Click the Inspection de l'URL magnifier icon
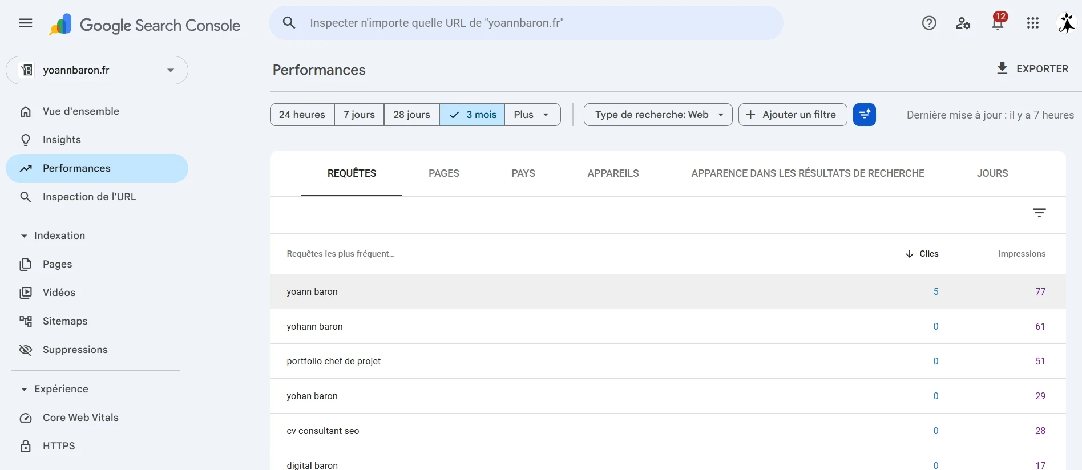This screenshot has width=1082, height=470. point(26,197)
